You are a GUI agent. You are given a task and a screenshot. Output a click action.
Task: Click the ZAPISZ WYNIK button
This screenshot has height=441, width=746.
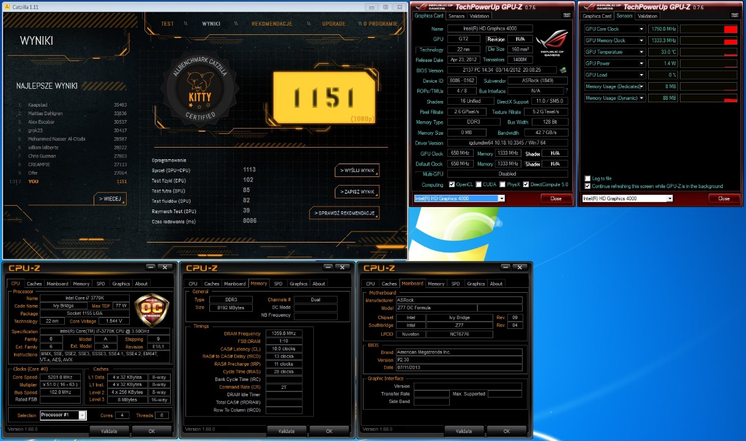coord(357,192)
